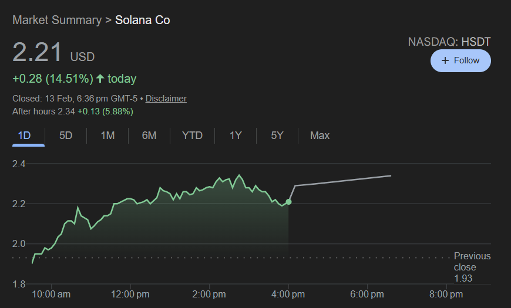The width and height of the screenshot is (511, 308).
Task: Click the Previous close 1.93 label
Action: 472,267
